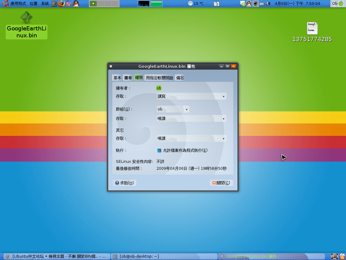
Task: Switch to the 用指定軟體開啟 tab
Action: pyautogui.click(x=159, y=78)
